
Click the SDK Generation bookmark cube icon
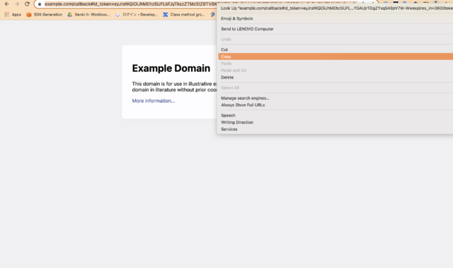tap(29, 14)
